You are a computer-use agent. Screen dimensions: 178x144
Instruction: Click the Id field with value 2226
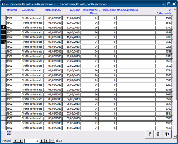164,47
